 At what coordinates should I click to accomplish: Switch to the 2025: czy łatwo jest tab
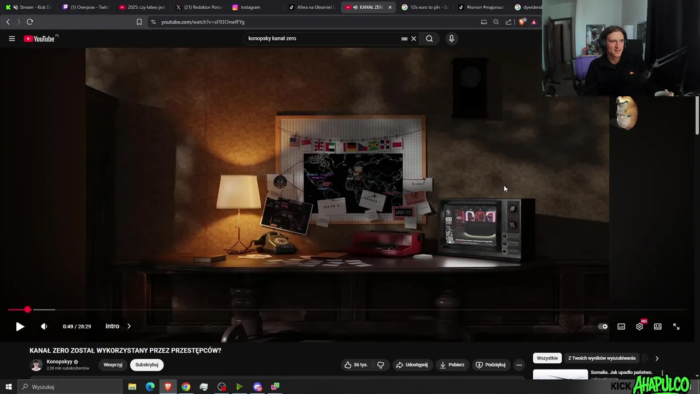pyautogui.click(x=141, y=7)
